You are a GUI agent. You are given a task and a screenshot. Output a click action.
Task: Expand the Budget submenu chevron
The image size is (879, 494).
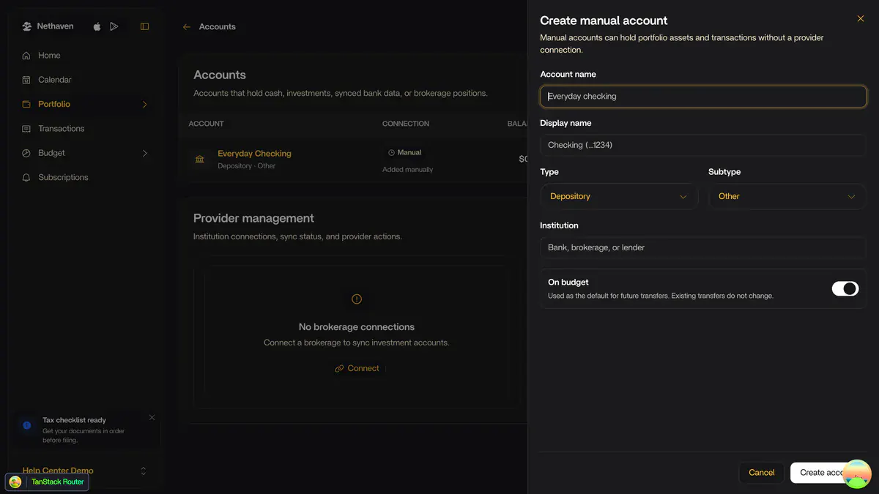pos(144,154)
